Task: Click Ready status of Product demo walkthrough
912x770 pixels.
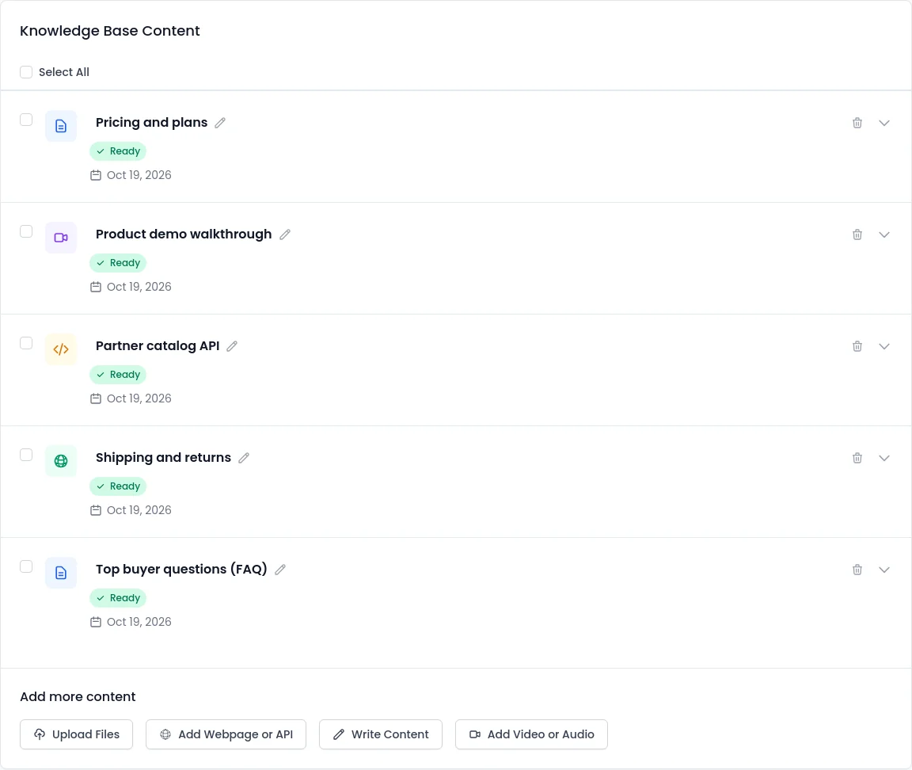Action: pos(118,263)
